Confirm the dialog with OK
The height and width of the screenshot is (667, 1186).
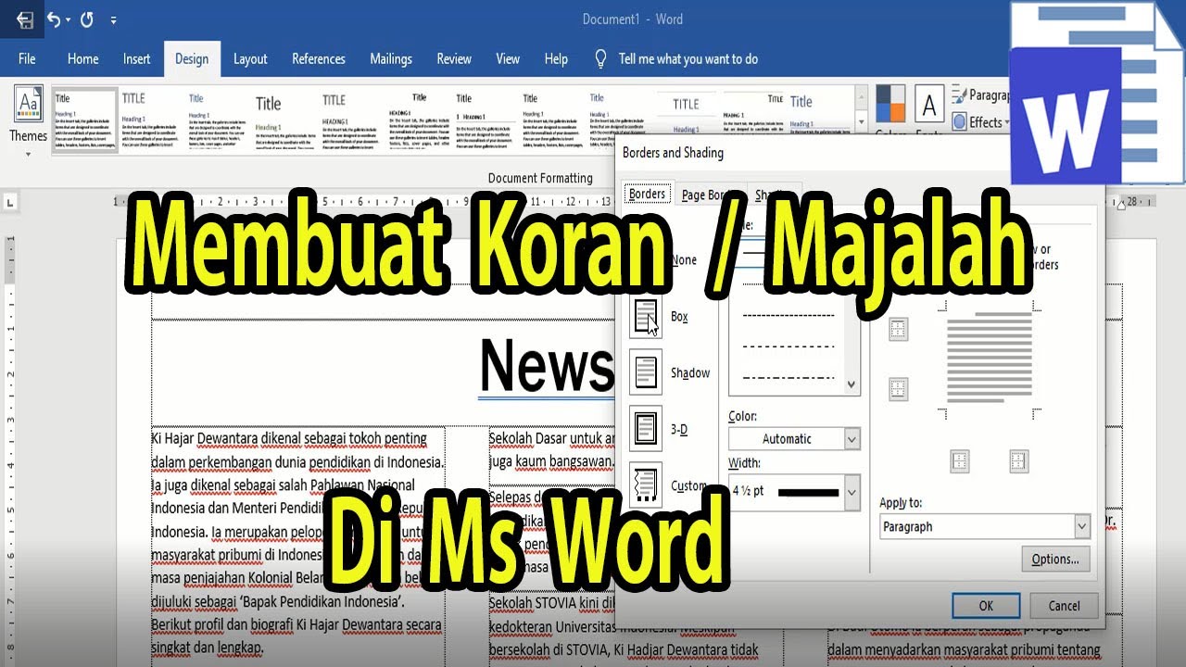(x=986, y=606)
